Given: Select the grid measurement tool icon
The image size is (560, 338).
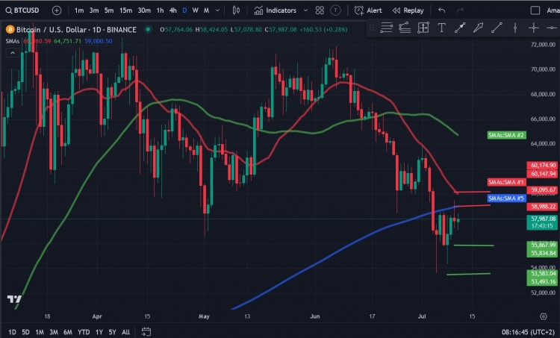Looking at the screenshot, I should [423, 28].
